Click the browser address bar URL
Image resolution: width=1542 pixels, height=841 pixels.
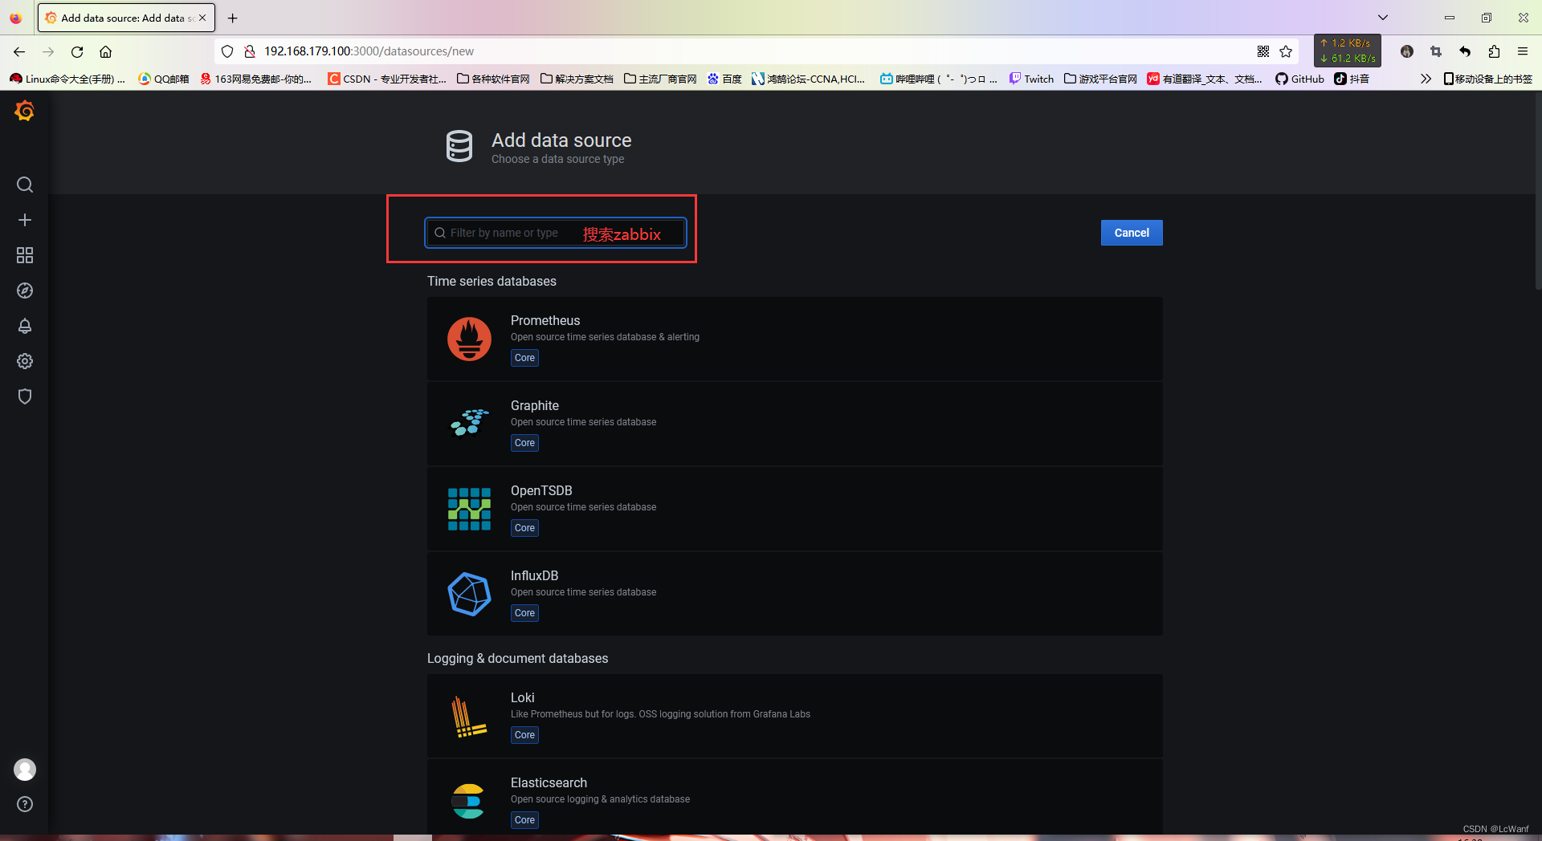369,51
